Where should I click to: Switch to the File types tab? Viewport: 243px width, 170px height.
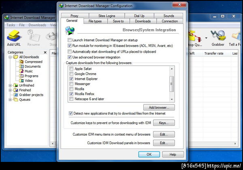95,21
